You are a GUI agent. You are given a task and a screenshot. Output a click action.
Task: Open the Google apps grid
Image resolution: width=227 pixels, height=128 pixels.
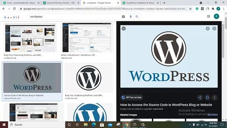click(x=209, y=16)
